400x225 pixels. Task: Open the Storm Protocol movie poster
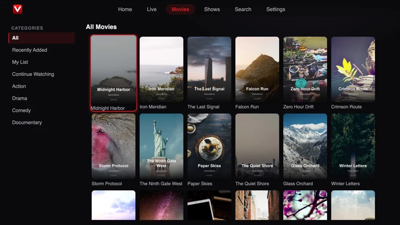pyautogui.click(x=113, y=146)
